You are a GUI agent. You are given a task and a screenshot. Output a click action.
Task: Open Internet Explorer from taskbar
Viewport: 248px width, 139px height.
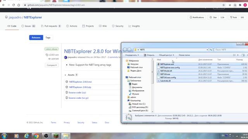(x=26, y=136)
